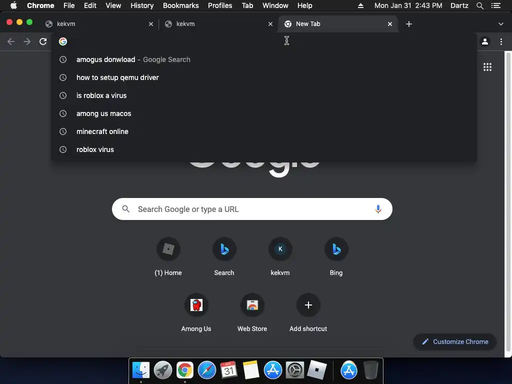Open the File menu
The width and height of the screenshot is (512, 384).
coord(69,5)
